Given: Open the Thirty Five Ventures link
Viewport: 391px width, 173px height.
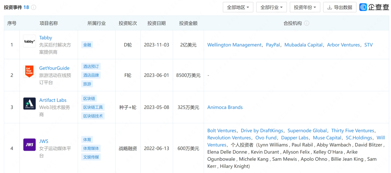Looking at the screenshot, I should (x=353, y=131).
